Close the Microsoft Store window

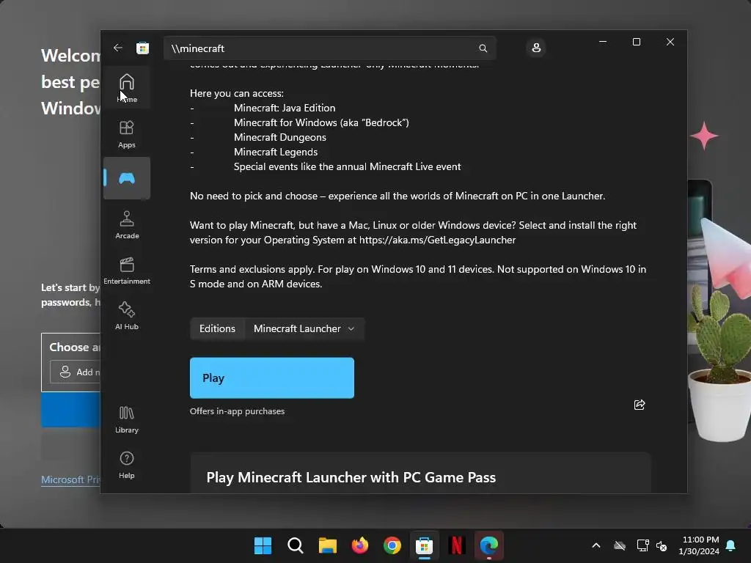pos(670,42)
